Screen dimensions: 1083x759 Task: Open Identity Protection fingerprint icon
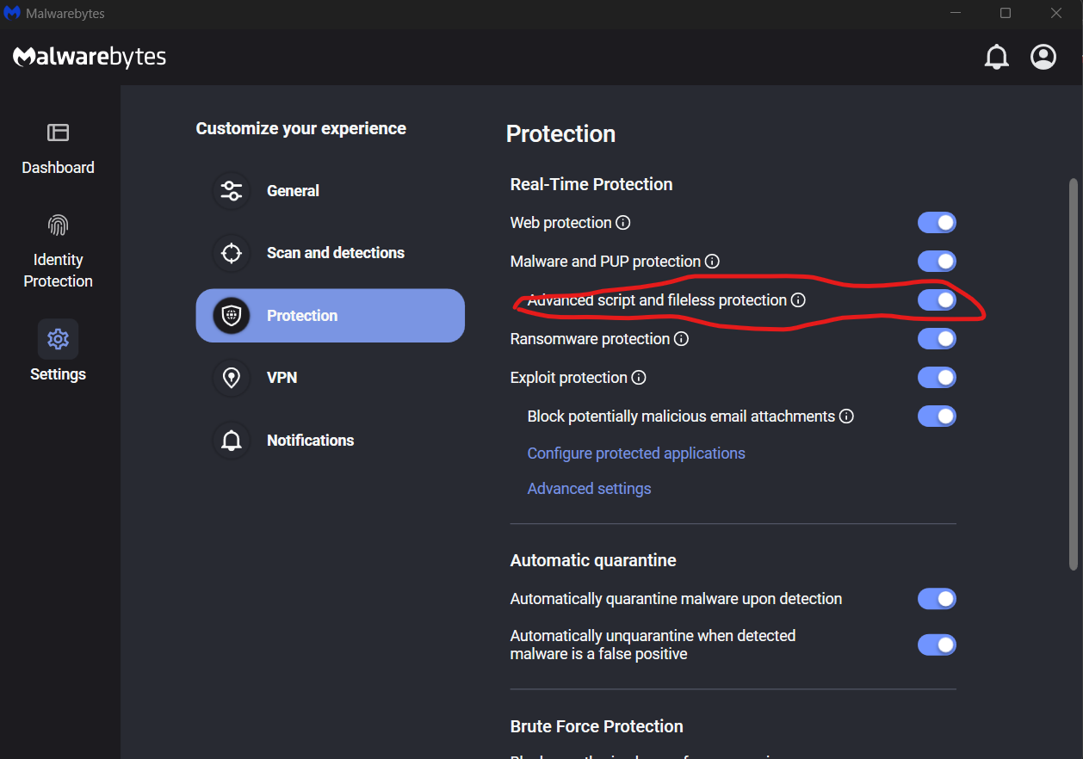click(x=58, y=225)
